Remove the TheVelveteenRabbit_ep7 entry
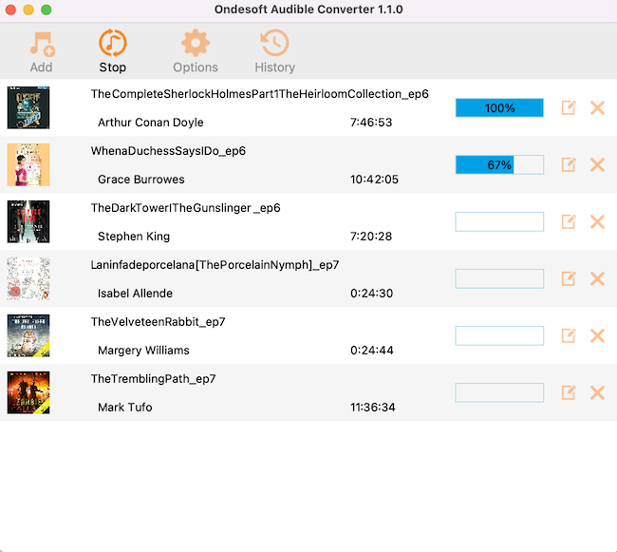 pos(597,335)
